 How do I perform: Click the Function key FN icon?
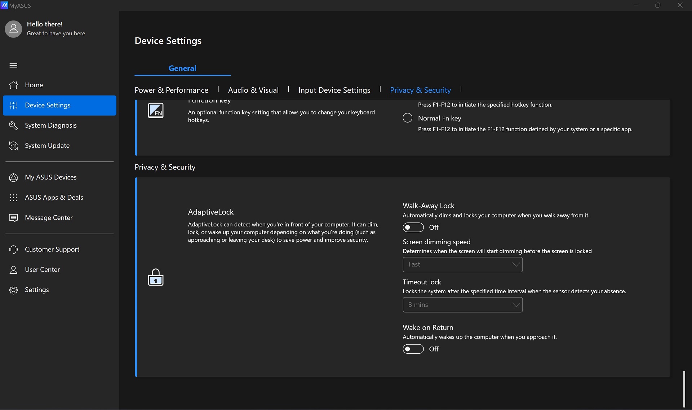[x=156, y=110]
